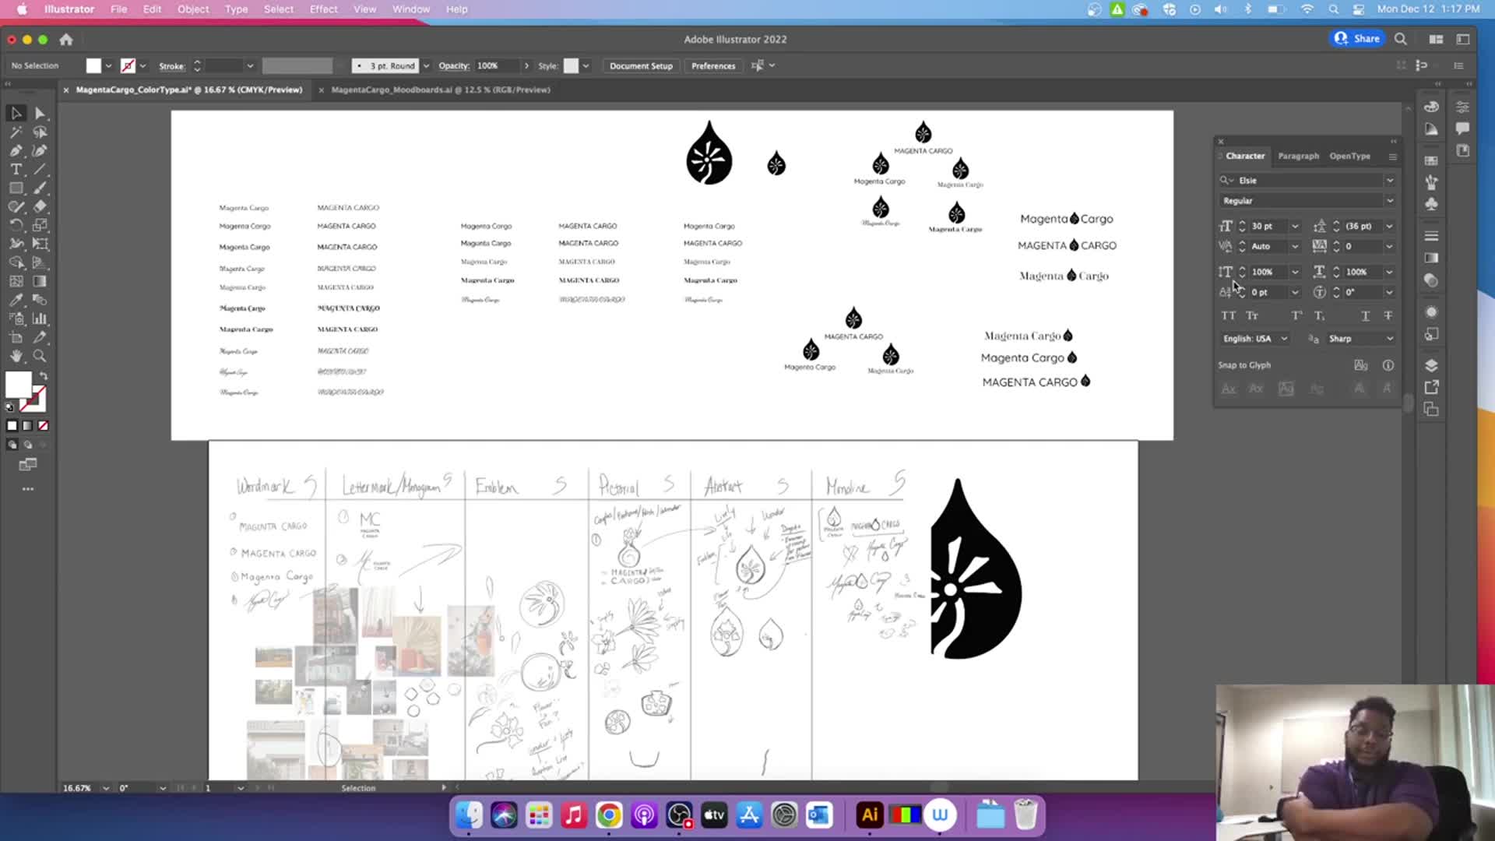The height and width of the screenshot is (841, 1495).
Task: Open the Effect menu
Action: coord(323,9)
